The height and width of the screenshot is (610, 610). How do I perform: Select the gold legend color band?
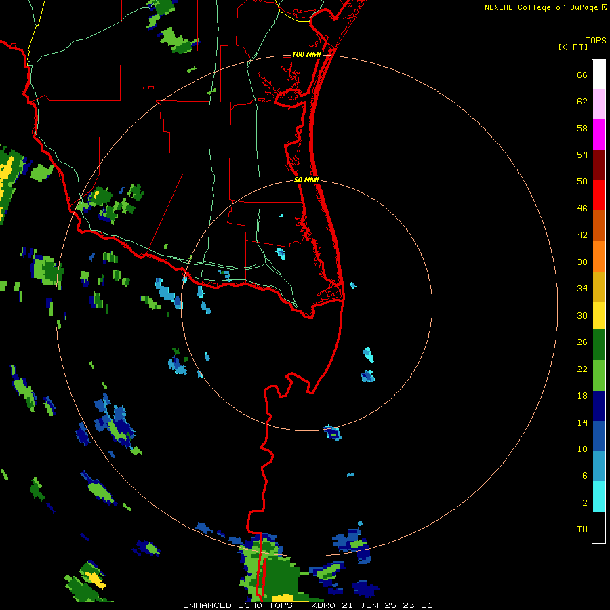(598, 287)
